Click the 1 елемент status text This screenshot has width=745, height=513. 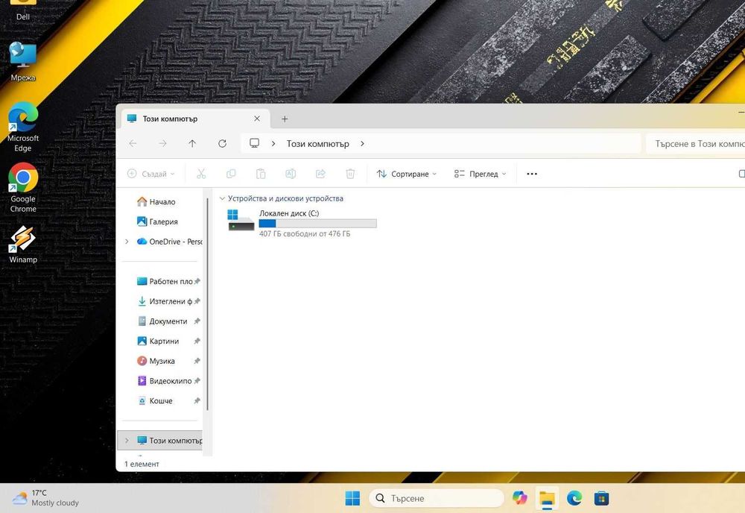tap(142, 464)
